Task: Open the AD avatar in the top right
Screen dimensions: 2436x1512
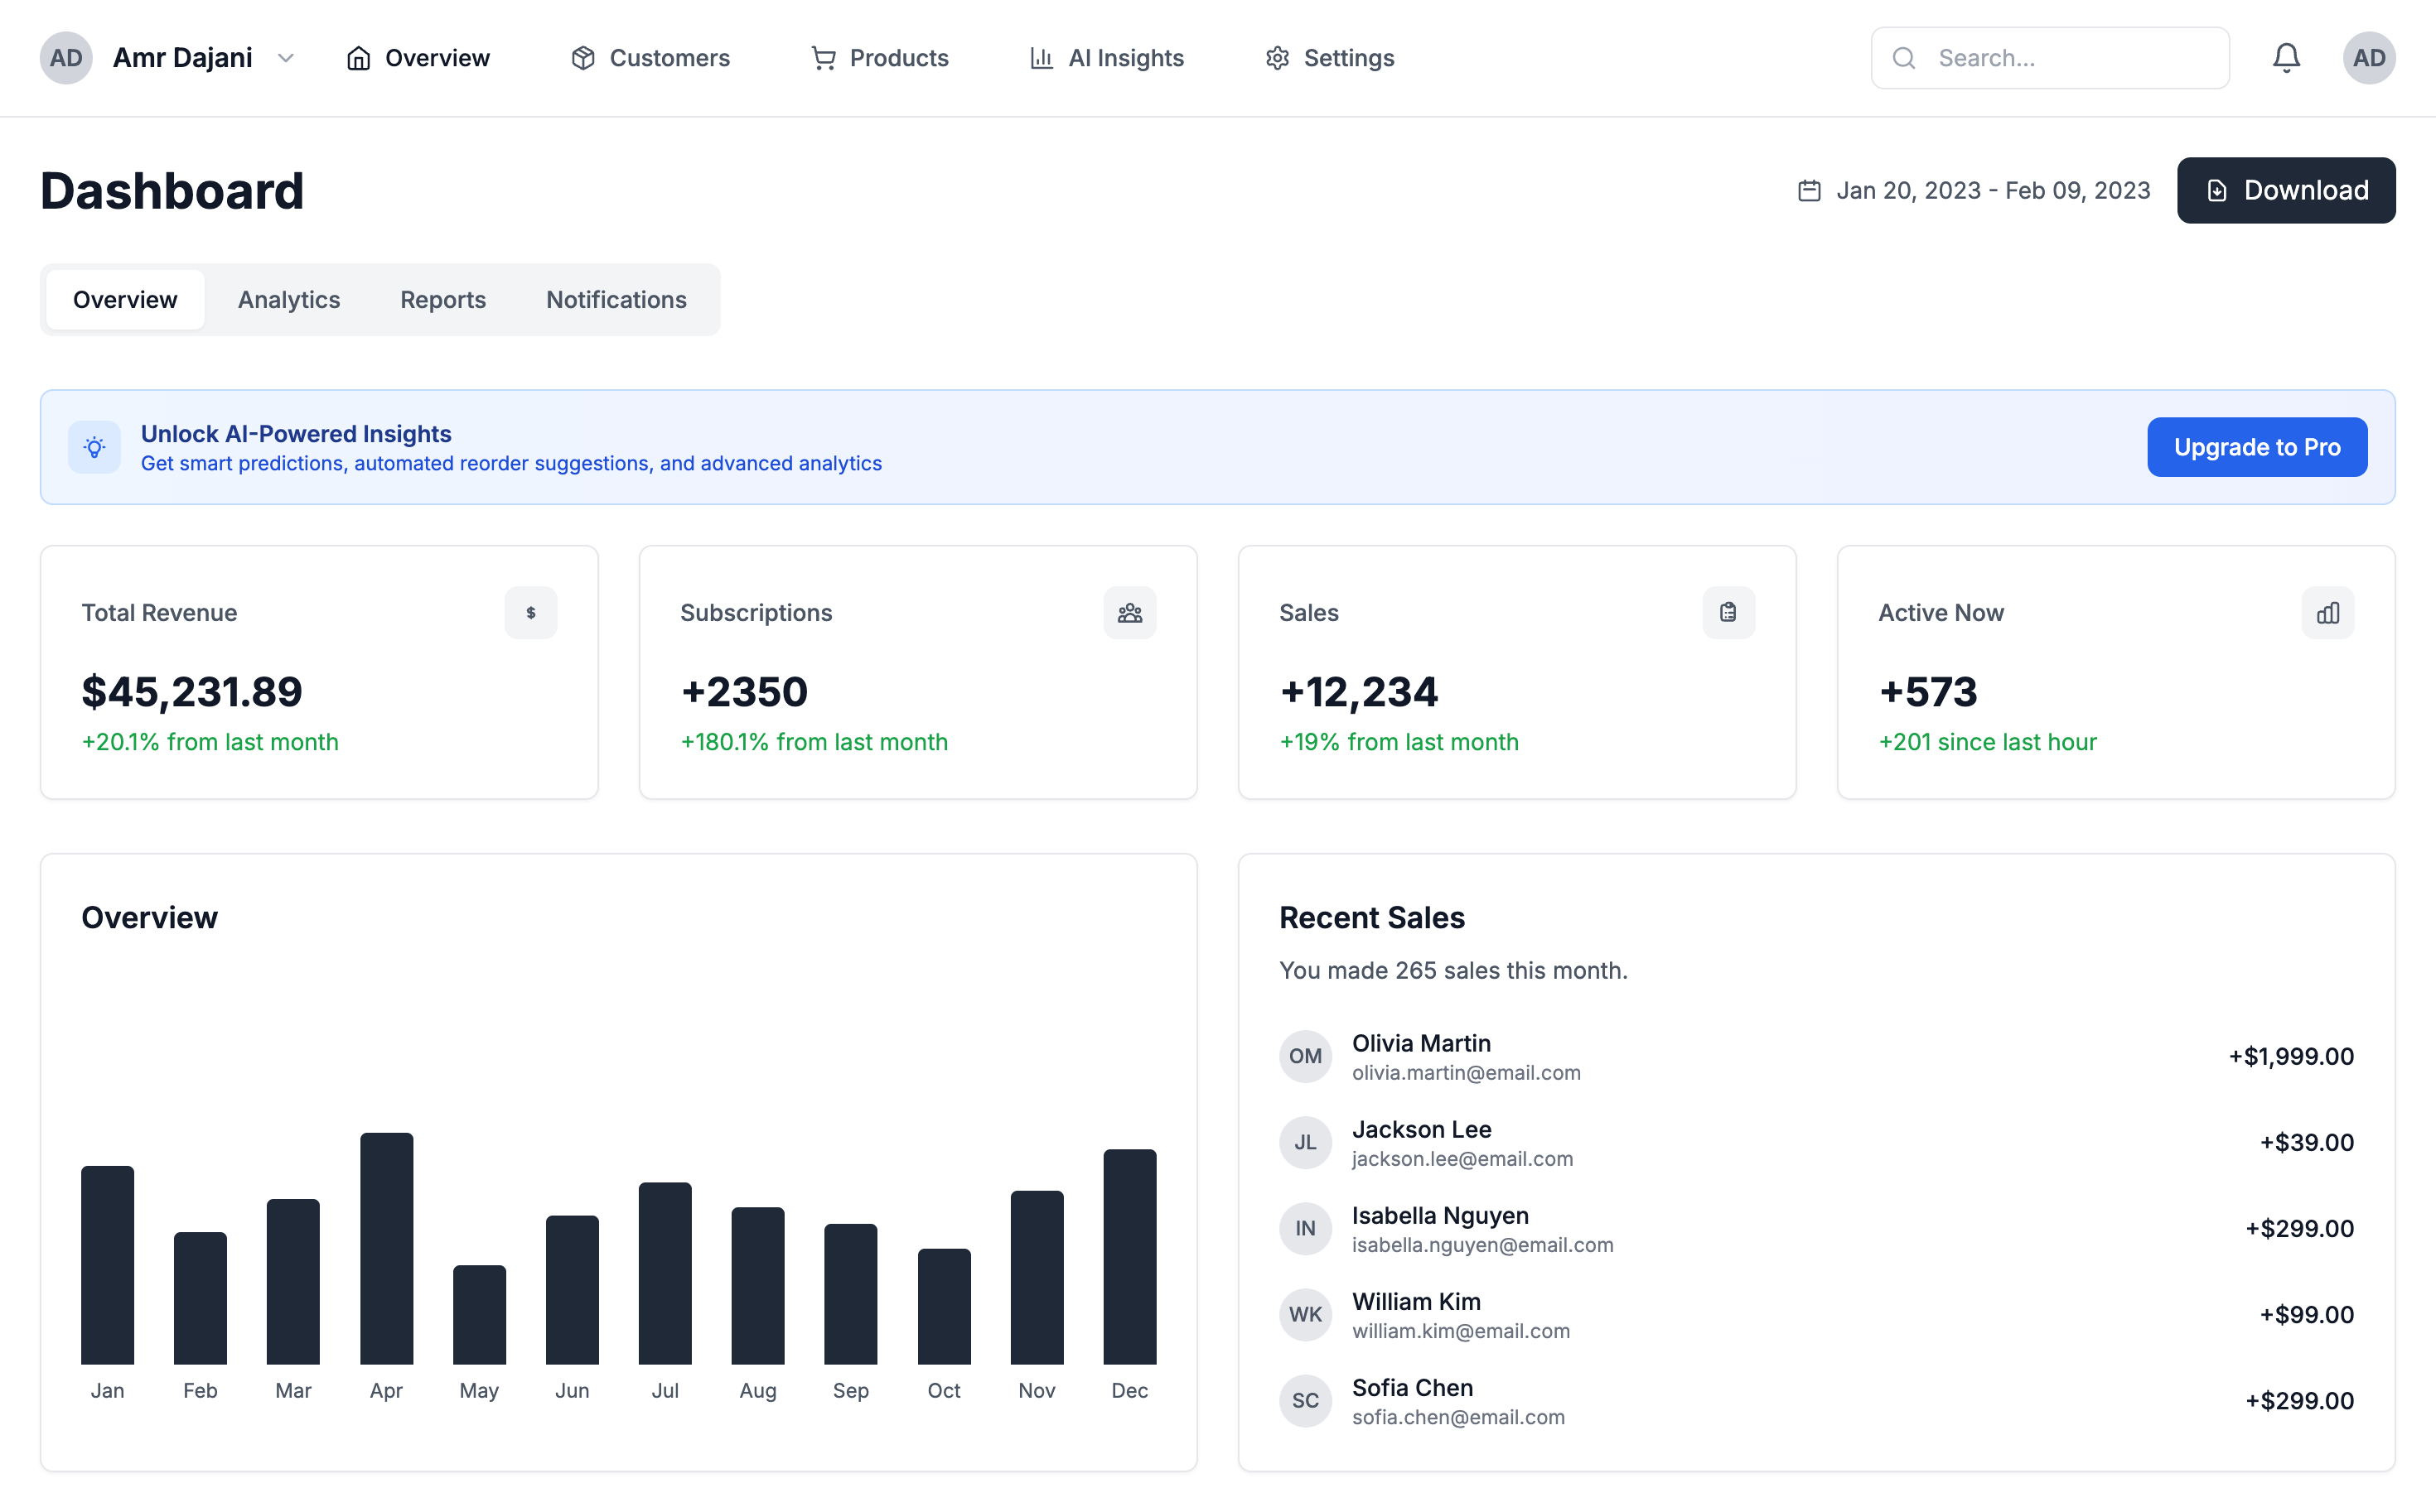Action: [2369, 57]
